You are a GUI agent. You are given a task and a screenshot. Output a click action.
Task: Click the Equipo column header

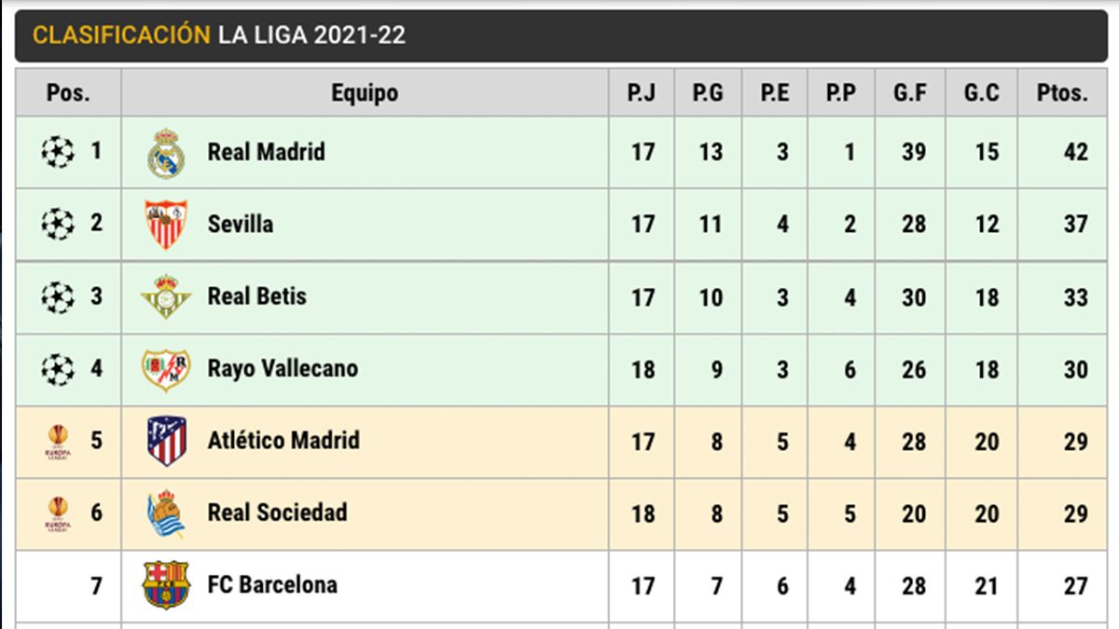pyautogui.click(x=365, y=93)
